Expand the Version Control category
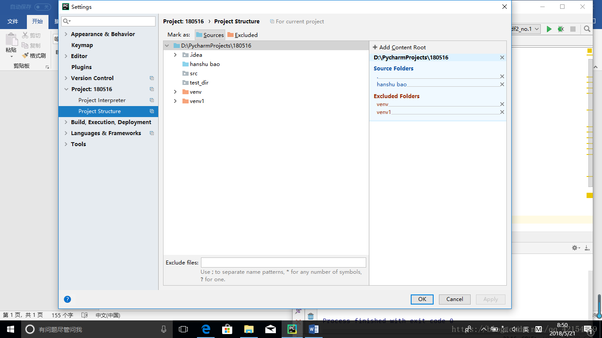Viewport: 602px width, 338px height. pos(66,78)
